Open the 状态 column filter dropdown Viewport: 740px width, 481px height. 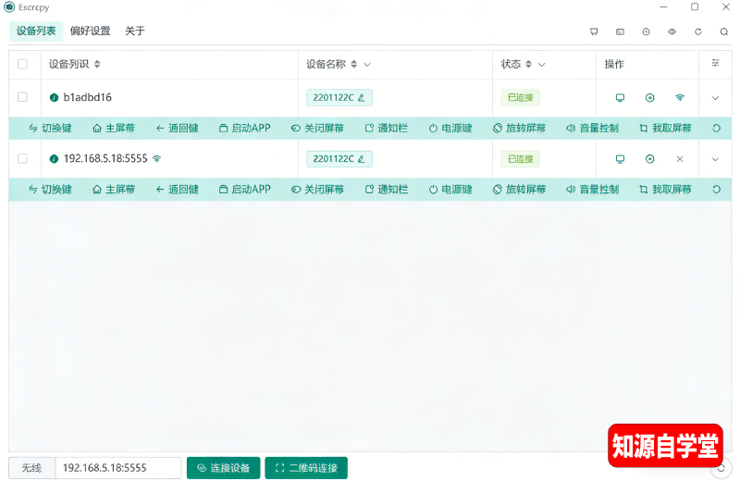(542, 65)
